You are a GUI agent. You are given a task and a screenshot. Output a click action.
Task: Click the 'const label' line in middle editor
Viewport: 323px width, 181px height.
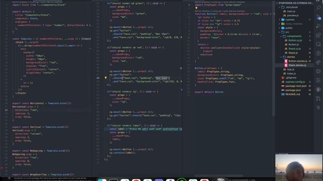point(146,129)
